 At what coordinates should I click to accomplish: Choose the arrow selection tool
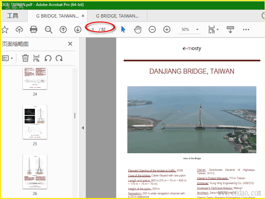[123, 30]
